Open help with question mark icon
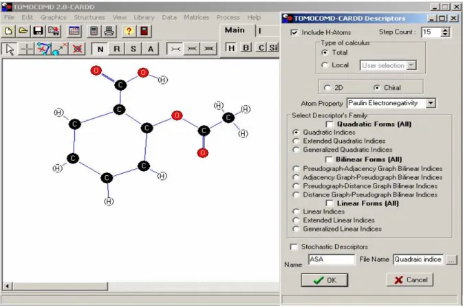Viewport: 463px width, 307px height. coord(129,31)
